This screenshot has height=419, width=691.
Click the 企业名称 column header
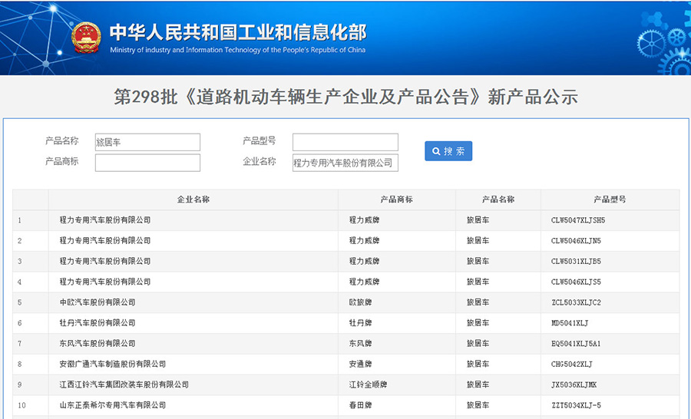pyautogui.click(x=193, y=200)
